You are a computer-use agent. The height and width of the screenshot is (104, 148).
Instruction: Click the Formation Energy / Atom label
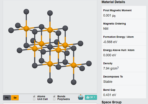[118, 37]
